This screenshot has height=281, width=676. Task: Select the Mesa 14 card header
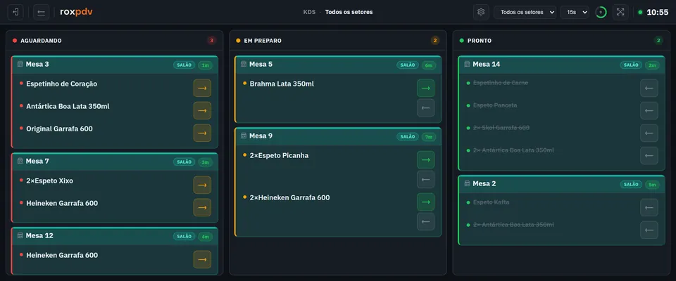[561, 65]
